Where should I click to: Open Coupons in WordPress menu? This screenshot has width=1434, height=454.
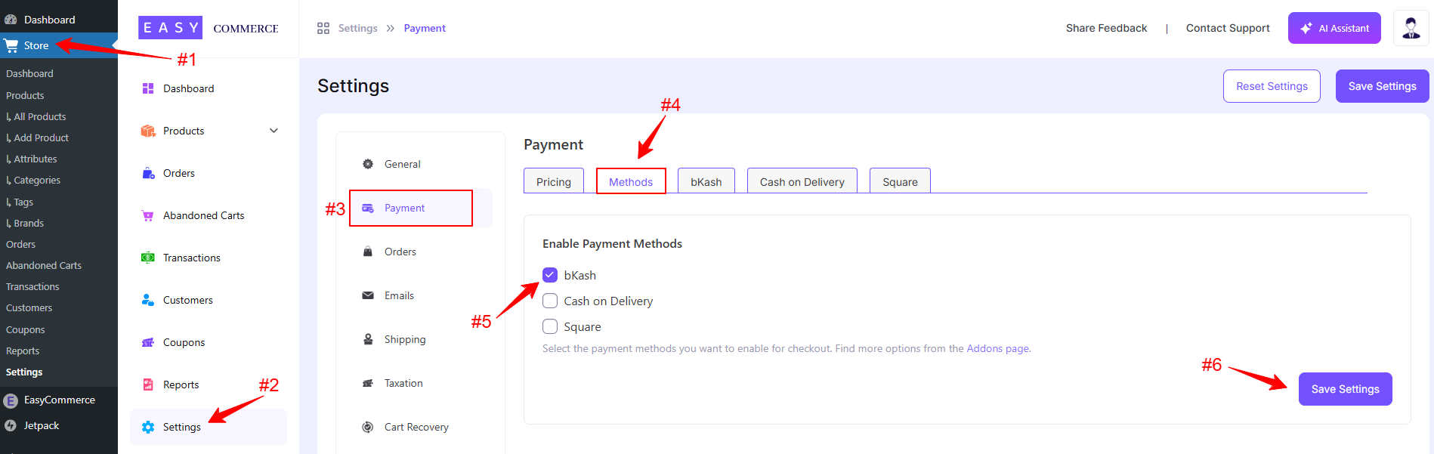(x=26, y=329)
